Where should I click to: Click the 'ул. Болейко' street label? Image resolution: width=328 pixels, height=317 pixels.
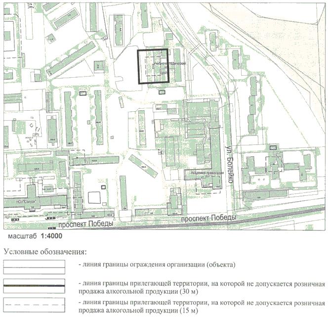(x=229, y=163)
